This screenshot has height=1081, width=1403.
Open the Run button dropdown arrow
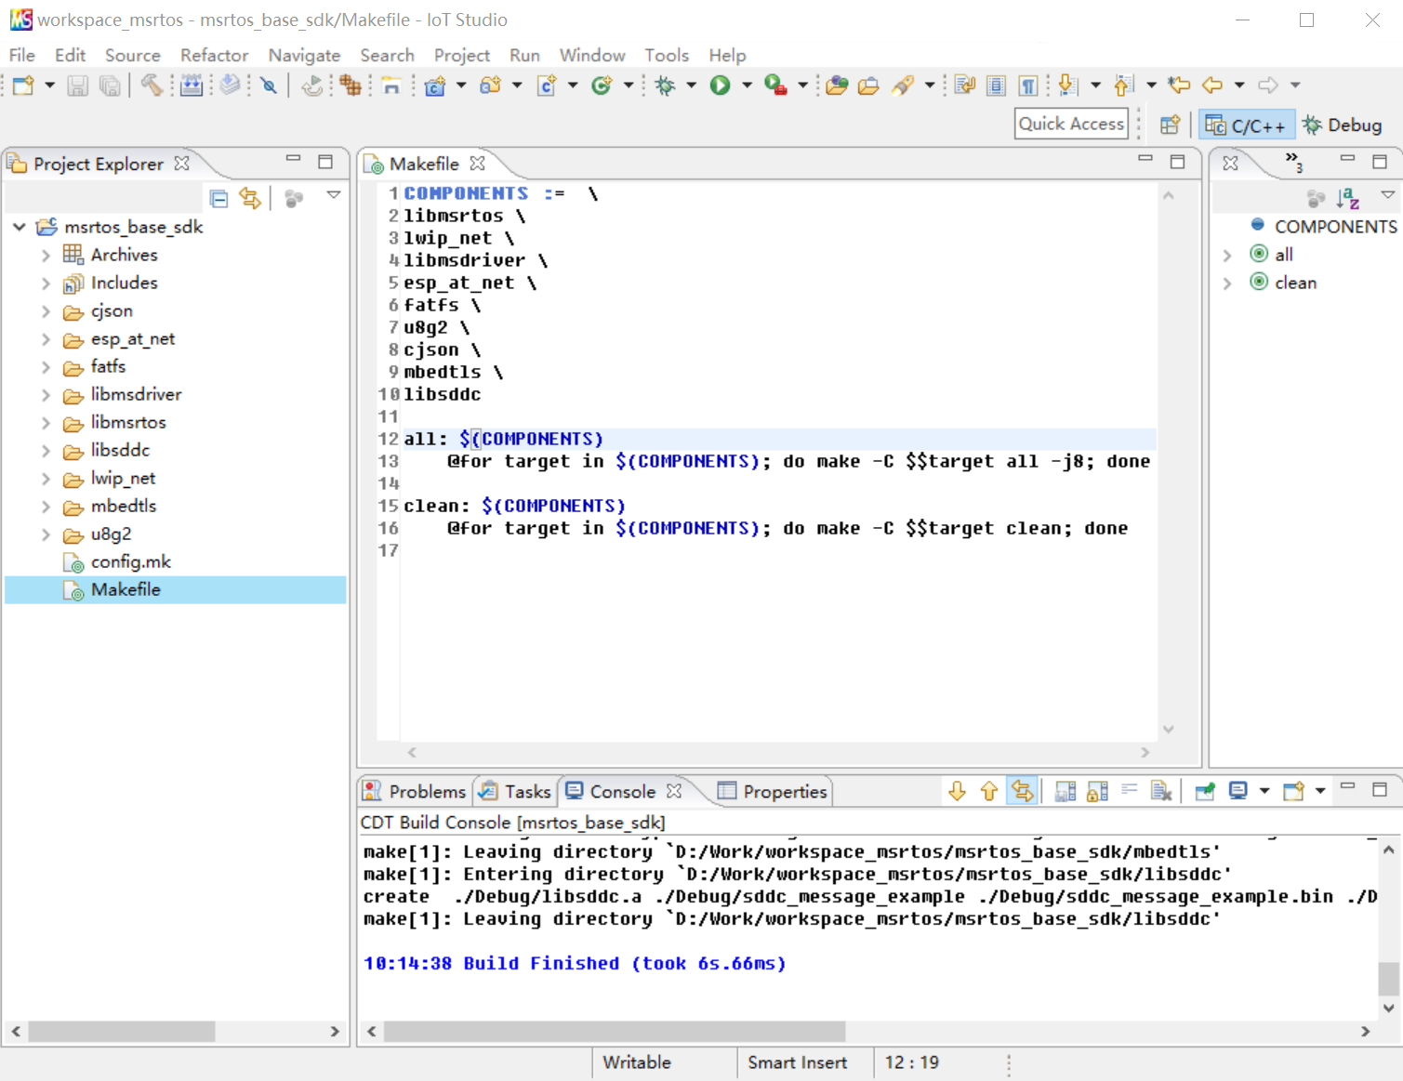pyautogui.click(x=746, y=86)
